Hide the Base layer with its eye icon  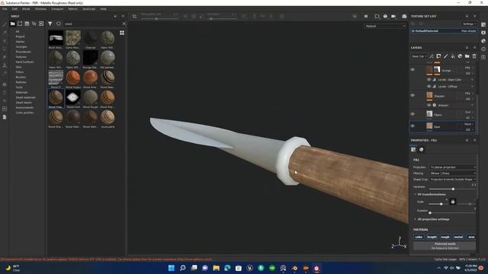pos(413,126)
